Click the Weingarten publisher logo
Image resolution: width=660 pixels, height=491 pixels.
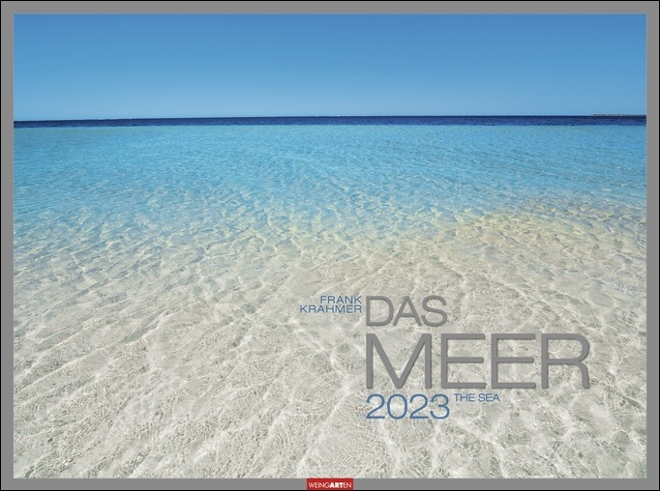pos(330,484)
